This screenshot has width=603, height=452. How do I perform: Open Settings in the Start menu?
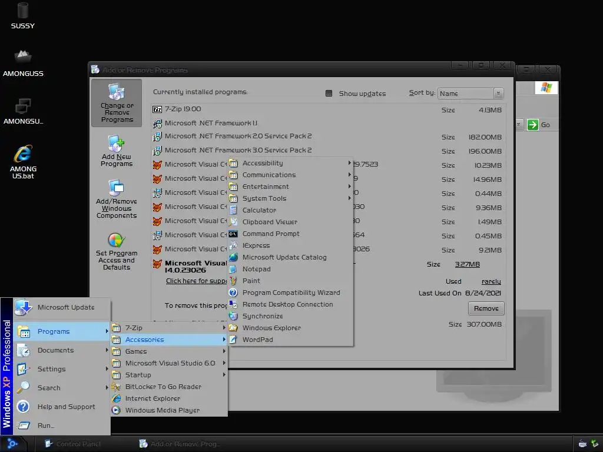tap(61, 369)
